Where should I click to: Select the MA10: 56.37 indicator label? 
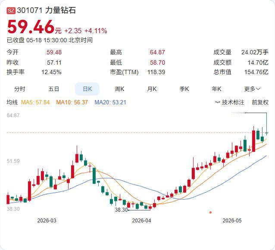pyautogui.click(x=72, y=102)
